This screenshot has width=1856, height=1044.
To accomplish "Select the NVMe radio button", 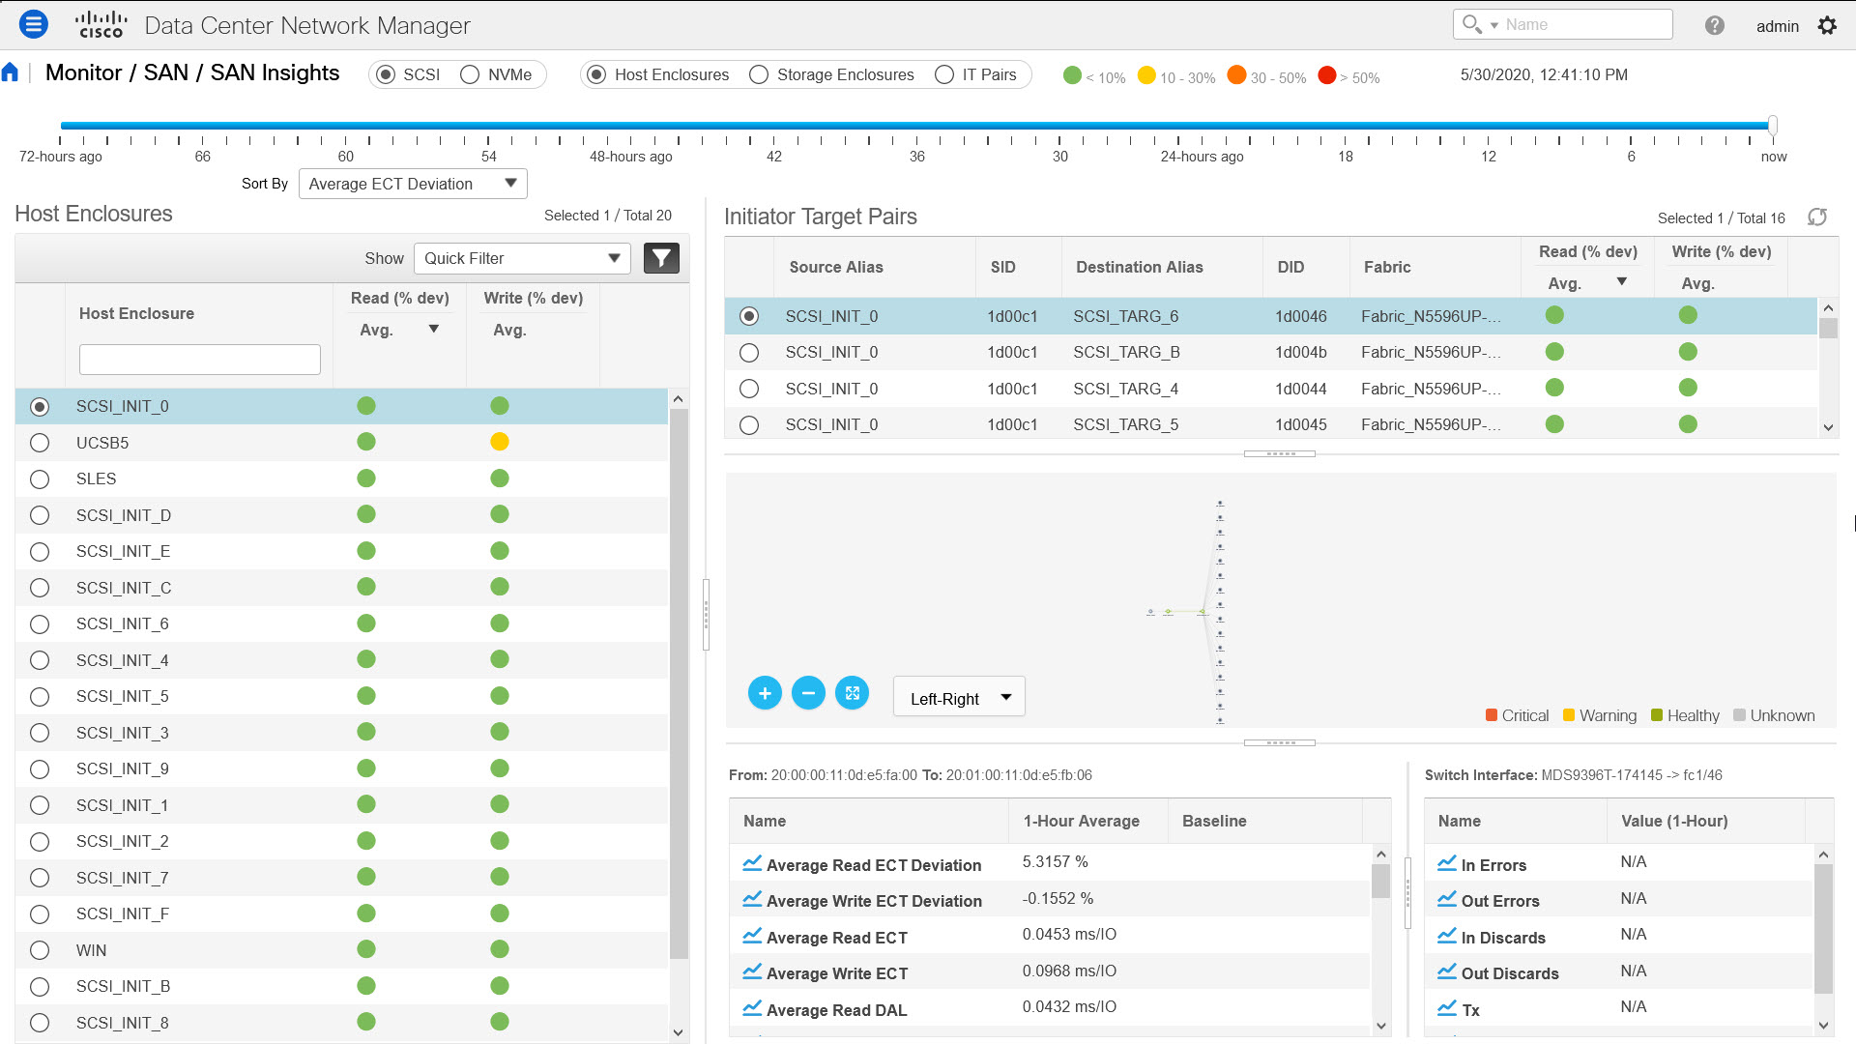I will coord(471,73).
